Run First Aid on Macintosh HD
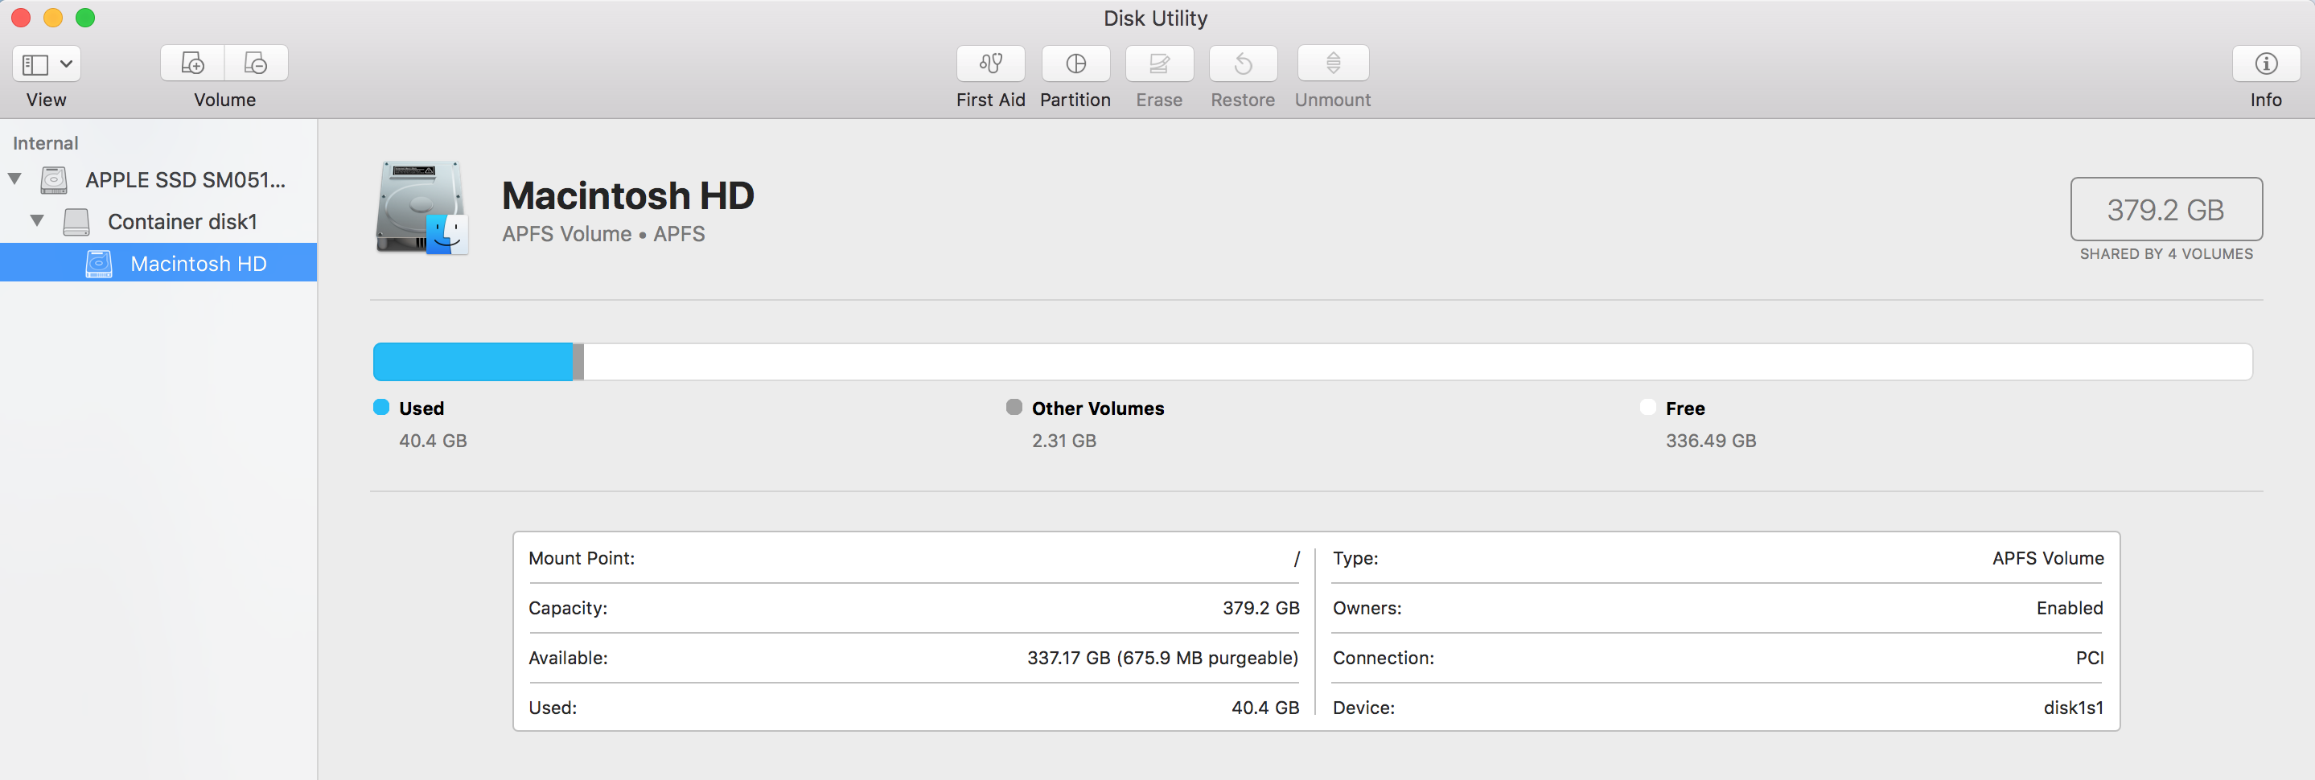The height and width of the screenshot is (780, 2315). pyautogui.click(x=989, y=64)
